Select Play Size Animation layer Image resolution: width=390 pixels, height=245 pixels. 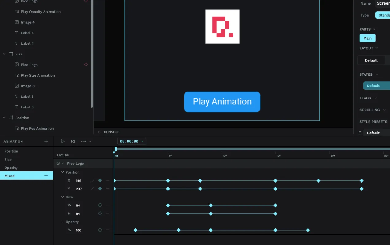pyautogui.click(x=38, y=75)
